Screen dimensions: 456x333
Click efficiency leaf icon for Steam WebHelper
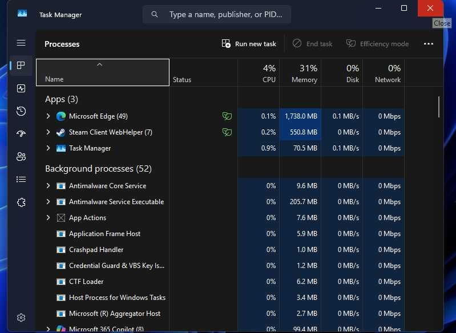tap(227, 132)
